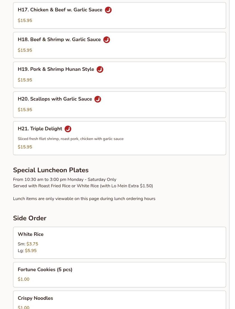Click the page vertical scrollbar track

pos(232,154)
